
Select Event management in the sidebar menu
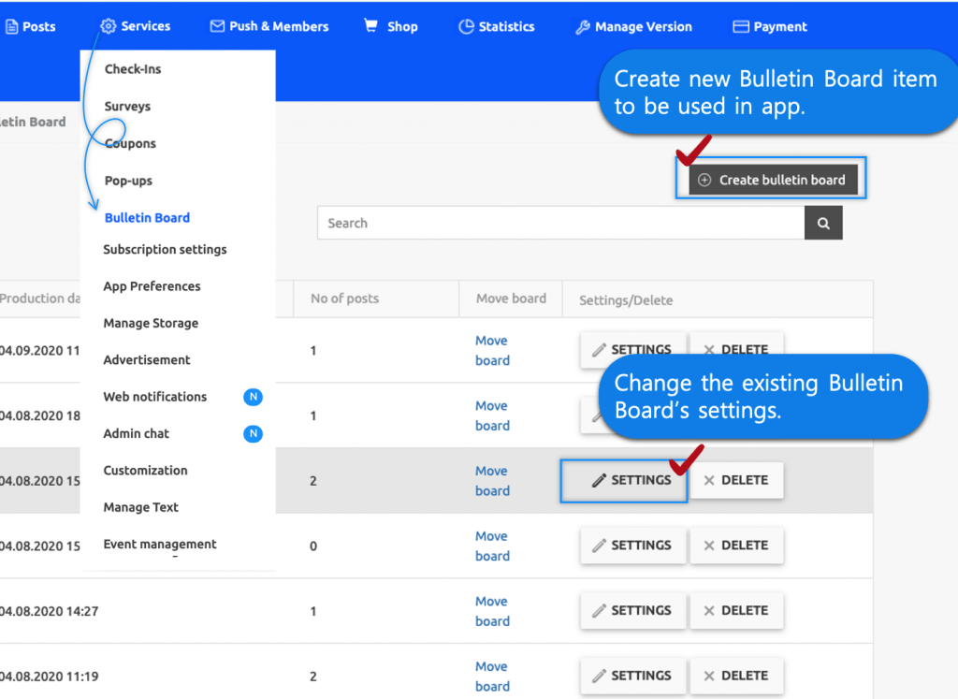(x=159, y=544)
